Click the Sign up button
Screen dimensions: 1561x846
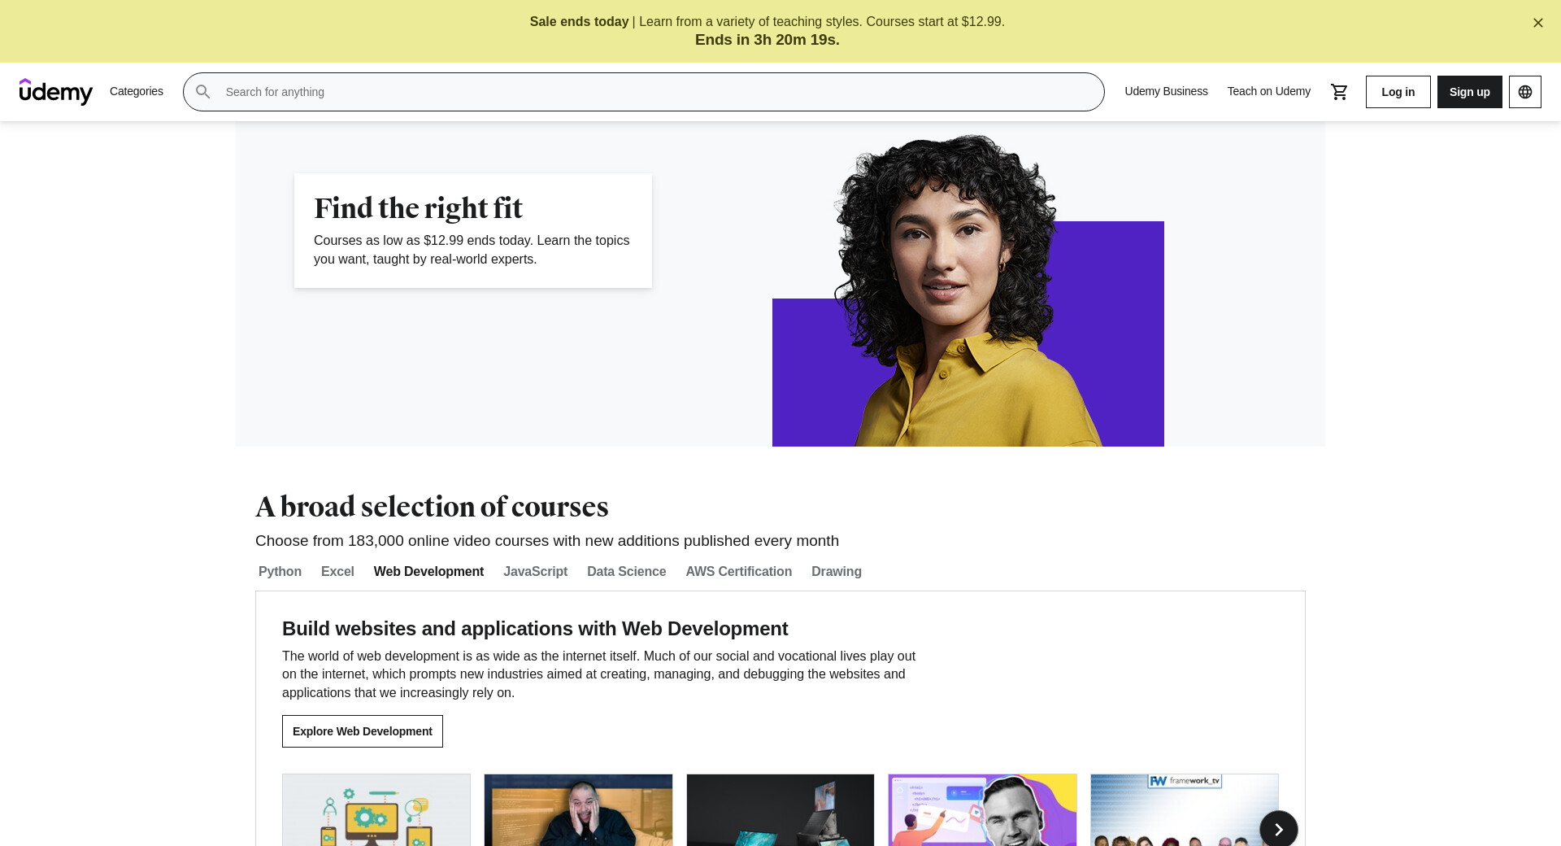(x=1470, y=92)
